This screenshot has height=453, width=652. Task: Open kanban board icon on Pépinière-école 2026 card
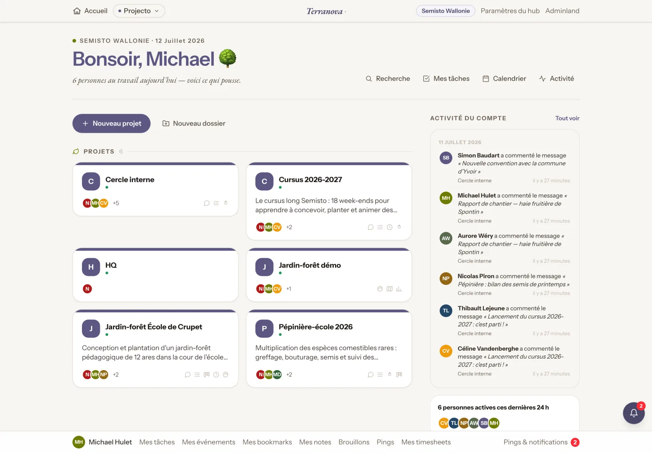399,375
